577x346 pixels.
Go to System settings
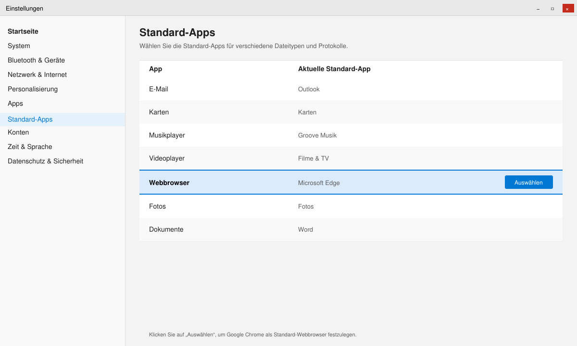(x=19, y=46)
